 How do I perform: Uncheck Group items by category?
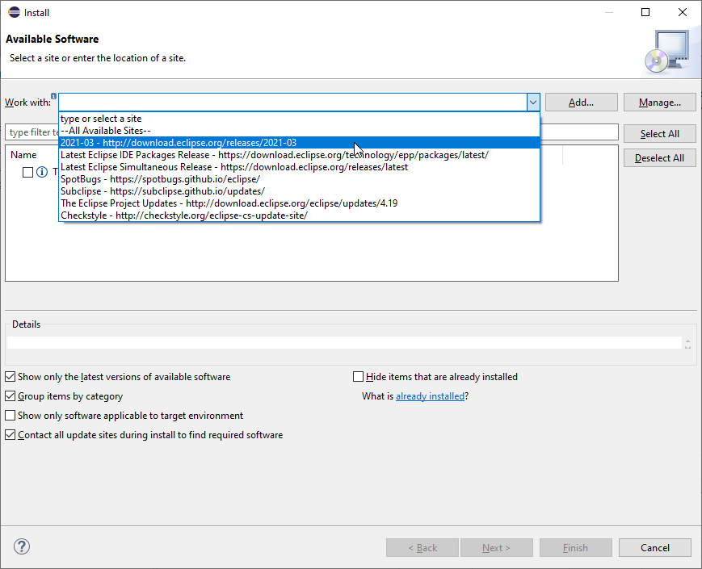11,396
